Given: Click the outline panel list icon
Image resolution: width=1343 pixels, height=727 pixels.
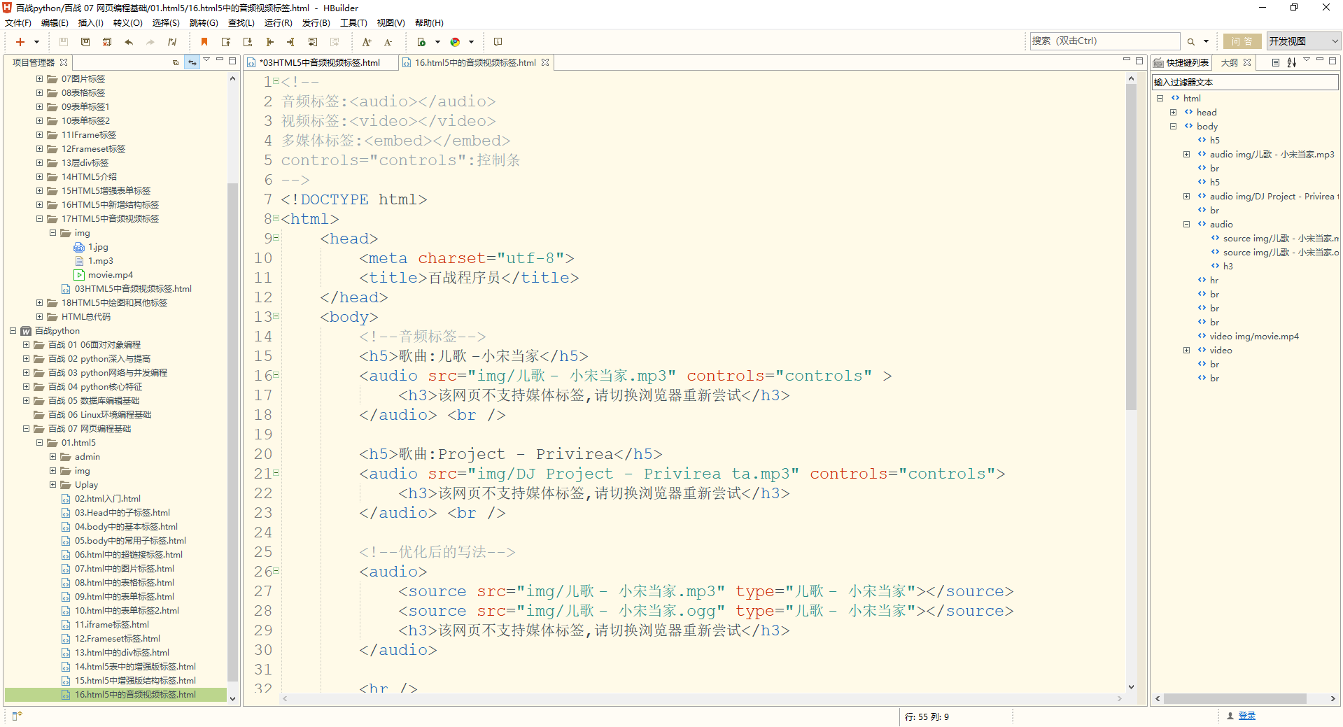Looking at the screenshot, I should pyautogui.click(x=1275, y=62).
